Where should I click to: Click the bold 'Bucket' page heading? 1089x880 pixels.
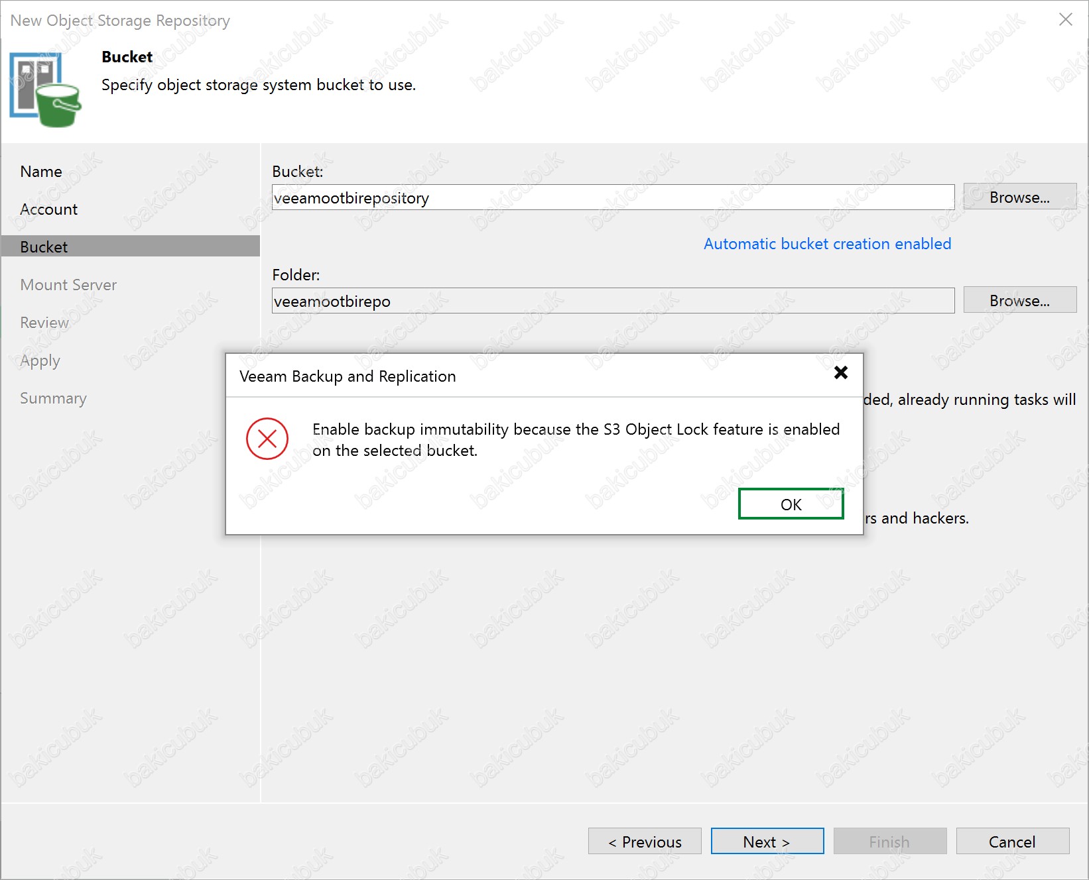pos(127,57)
